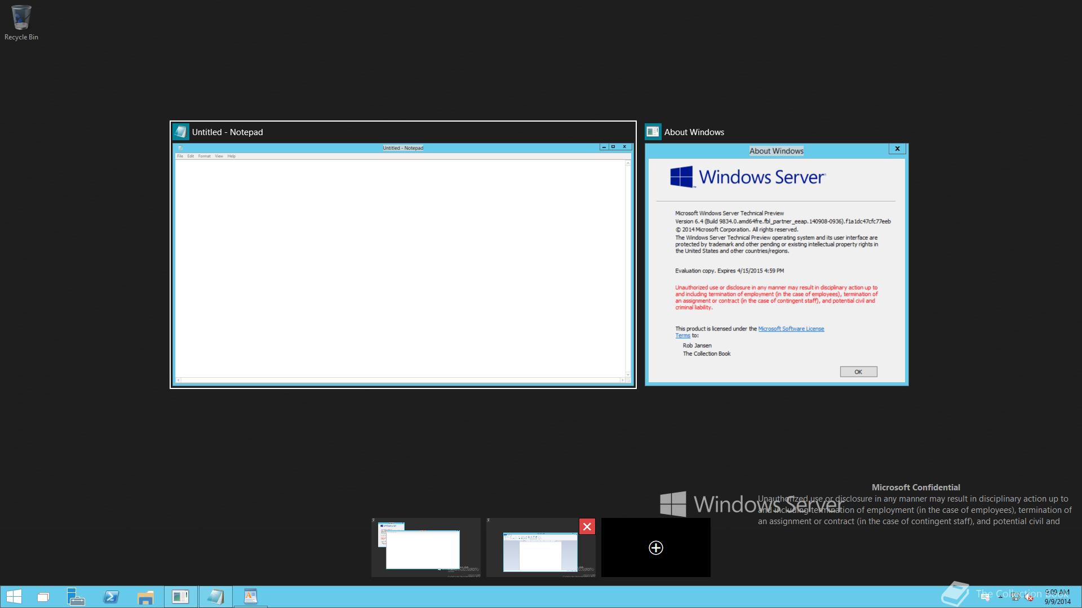
Task: Open the Format menu in Notepad preview
Action: pos(204,156)
